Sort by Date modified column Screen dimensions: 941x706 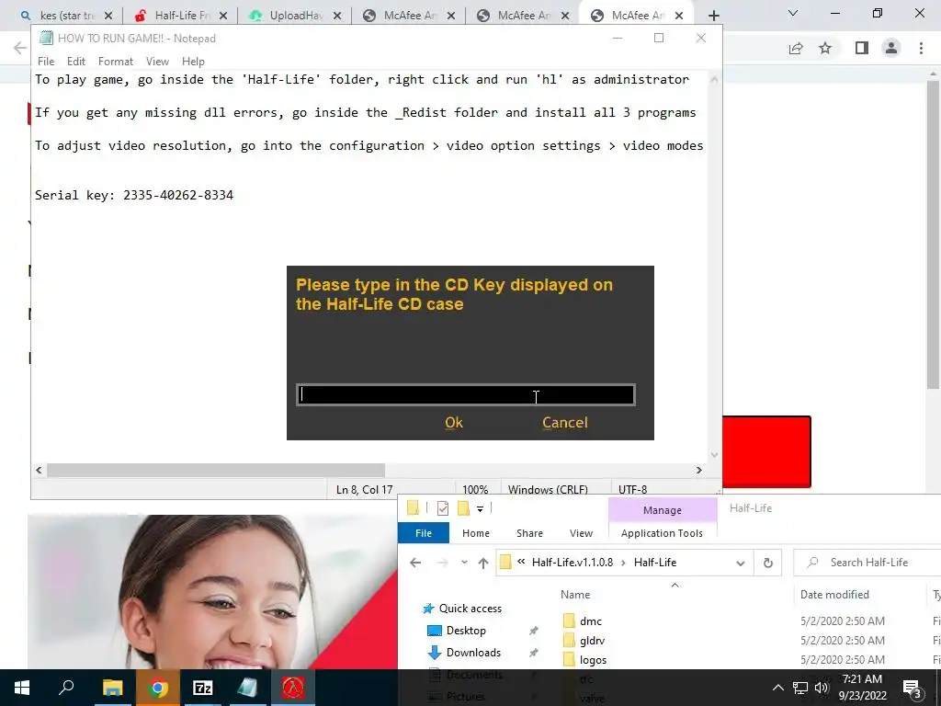pos(834,595)
